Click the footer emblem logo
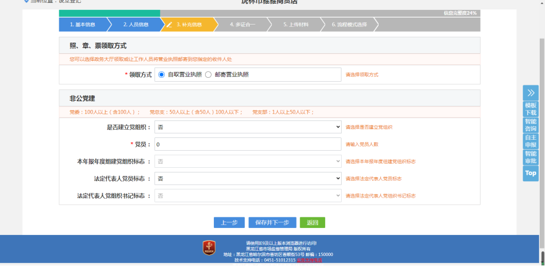Image resolution: width=545 pixels, height=266 pixels. (209, 248)
